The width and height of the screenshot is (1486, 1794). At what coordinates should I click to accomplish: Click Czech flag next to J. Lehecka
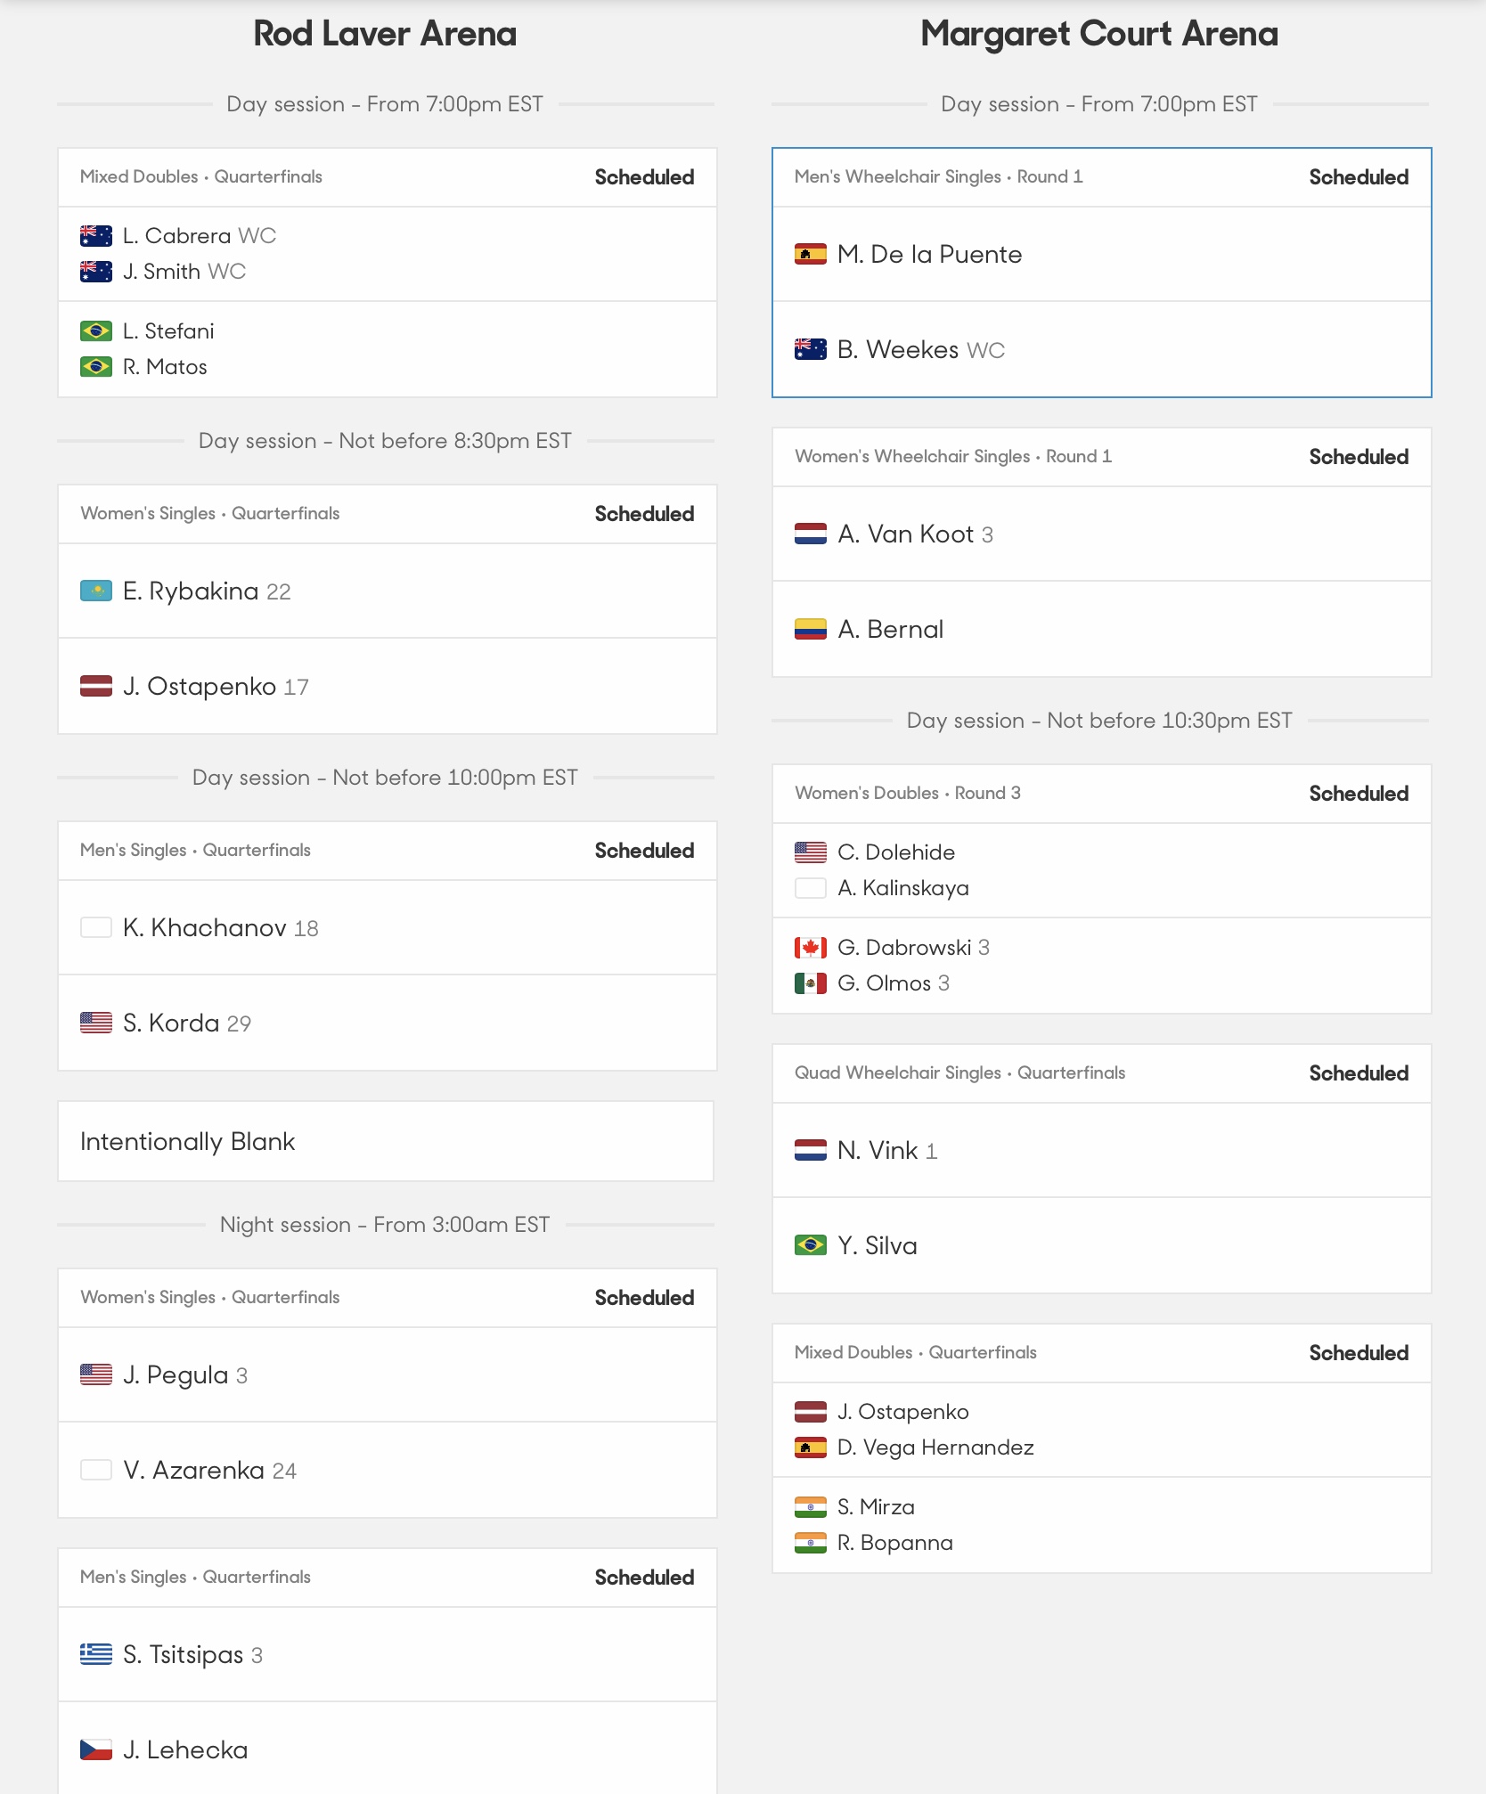coord(96,1749)
